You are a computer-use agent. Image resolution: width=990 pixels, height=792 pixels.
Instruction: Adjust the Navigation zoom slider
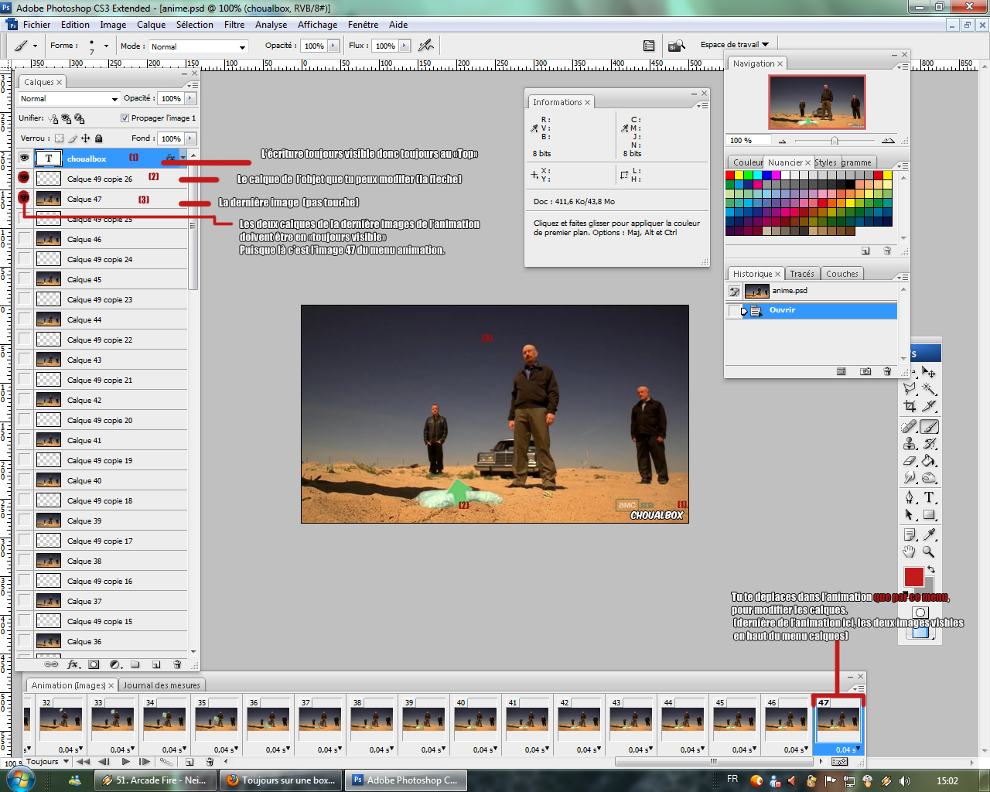(x=835, y=141)
